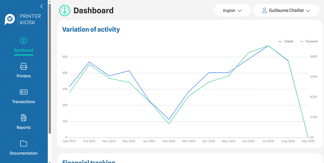324x163 pixels.
Task: Toggle the Clients series in the chart legend
Action: 286,41
